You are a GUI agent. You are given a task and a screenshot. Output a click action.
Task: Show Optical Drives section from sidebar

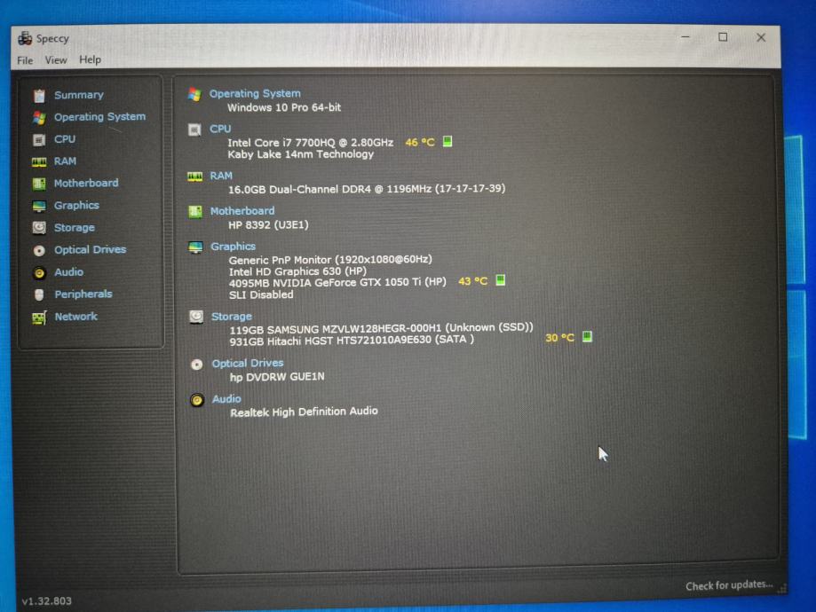[x=90, y=249]
